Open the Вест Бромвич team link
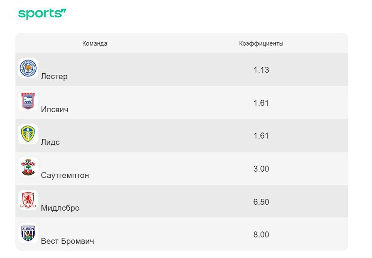 (x=67, y=241)
